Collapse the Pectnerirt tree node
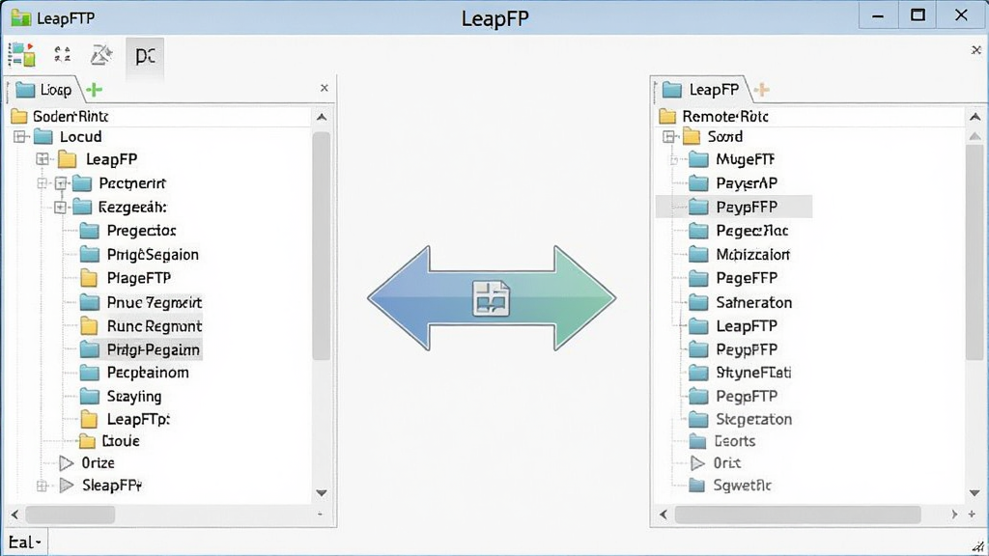This screenshot has height=556, width=989. [x=61, y=183]
